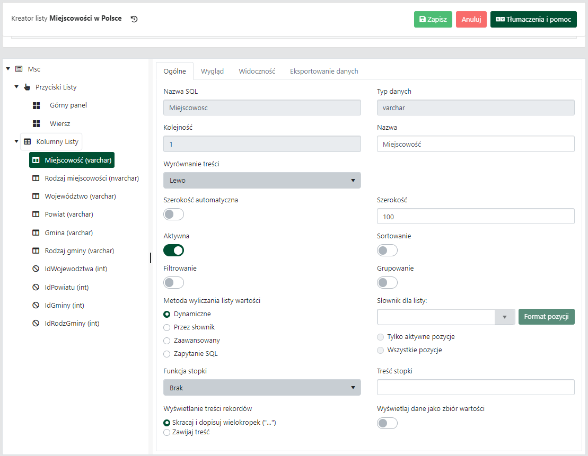Click the Województwo column icon
This screenshot has height=456, width=588.
click(x=36, y=196)
